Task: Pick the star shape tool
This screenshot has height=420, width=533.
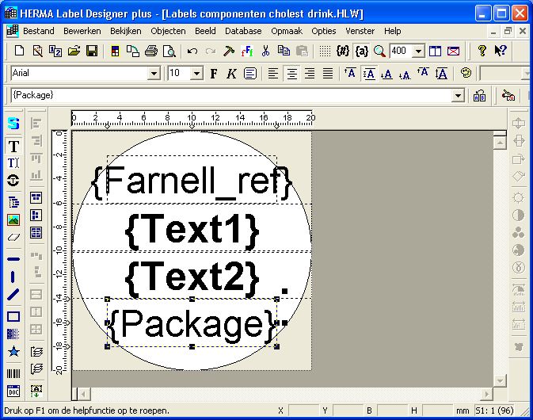Action: [13, 352]
